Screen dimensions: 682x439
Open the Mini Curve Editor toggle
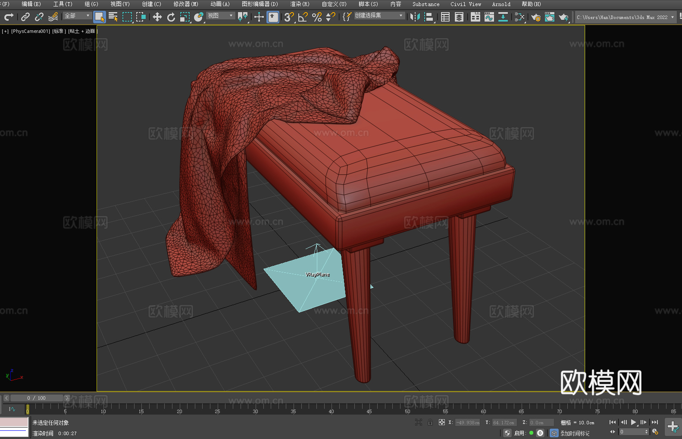click(x=12, y=409)
